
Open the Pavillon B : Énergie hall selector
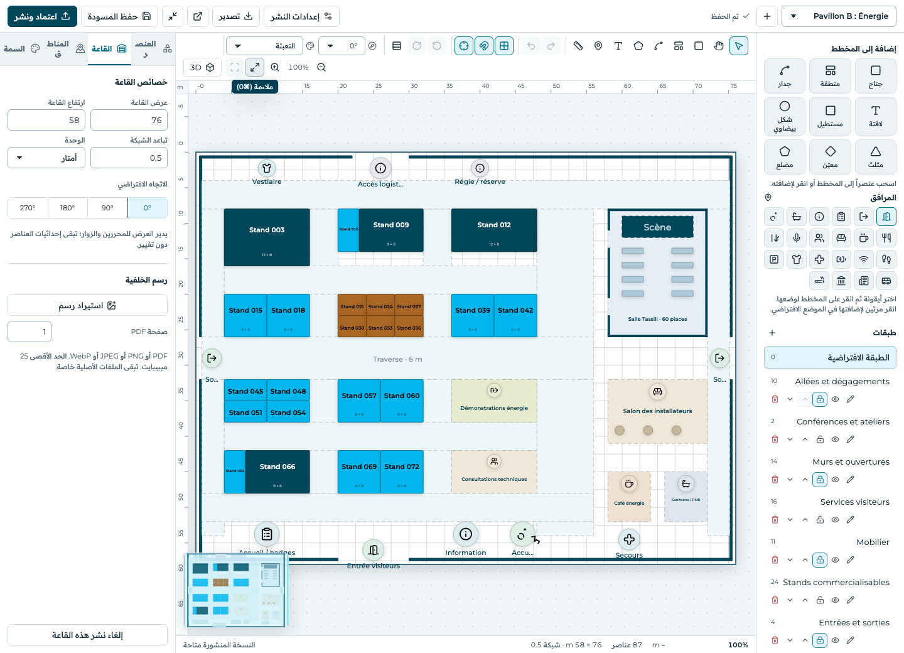pyautogui.click(x=839, y=16)
